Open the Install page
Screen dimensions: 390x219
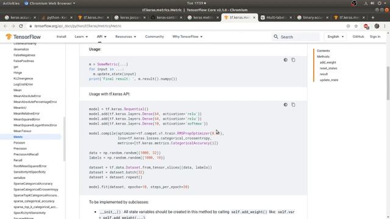coord(61,36)
